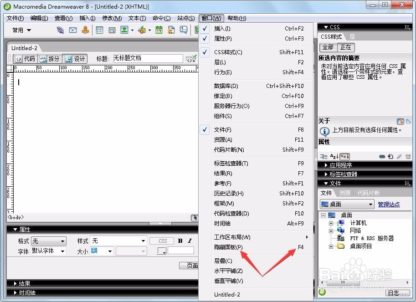Show property information icon in About pane
This screenshot has width=416, height=302.
408,121
